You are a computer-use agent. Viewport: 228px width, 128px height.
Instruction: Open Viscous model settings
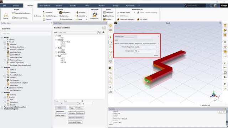(47, 19)
